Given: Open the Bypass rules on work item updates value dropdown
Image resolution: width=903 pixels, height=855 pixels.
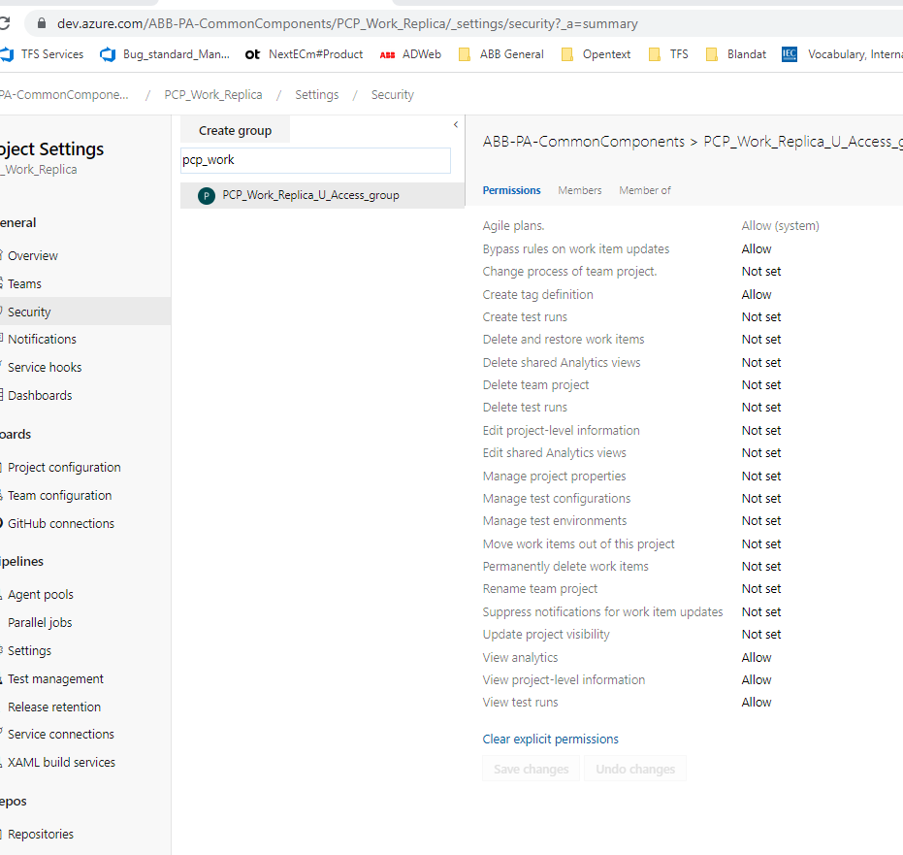Looking at the screenshot, I should (x=757, y=248).
